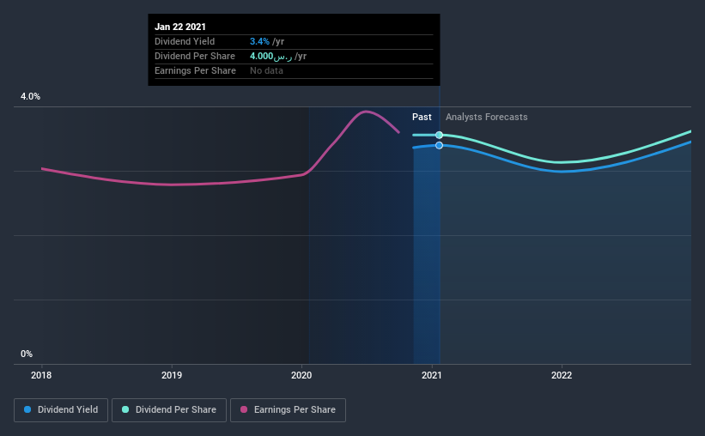Image resolution: width=705 pixels, height=436 pixels.
Task: Click the 4.0% y-axis label
Action: coord(30,96)
